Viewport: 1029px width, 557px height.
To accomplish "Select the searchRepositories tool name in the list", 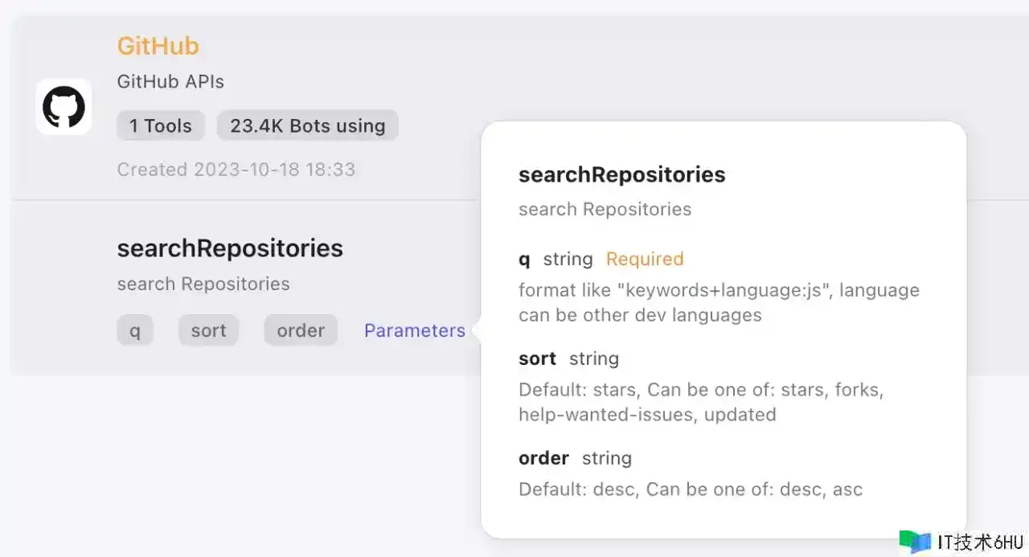I will [230, 248].
